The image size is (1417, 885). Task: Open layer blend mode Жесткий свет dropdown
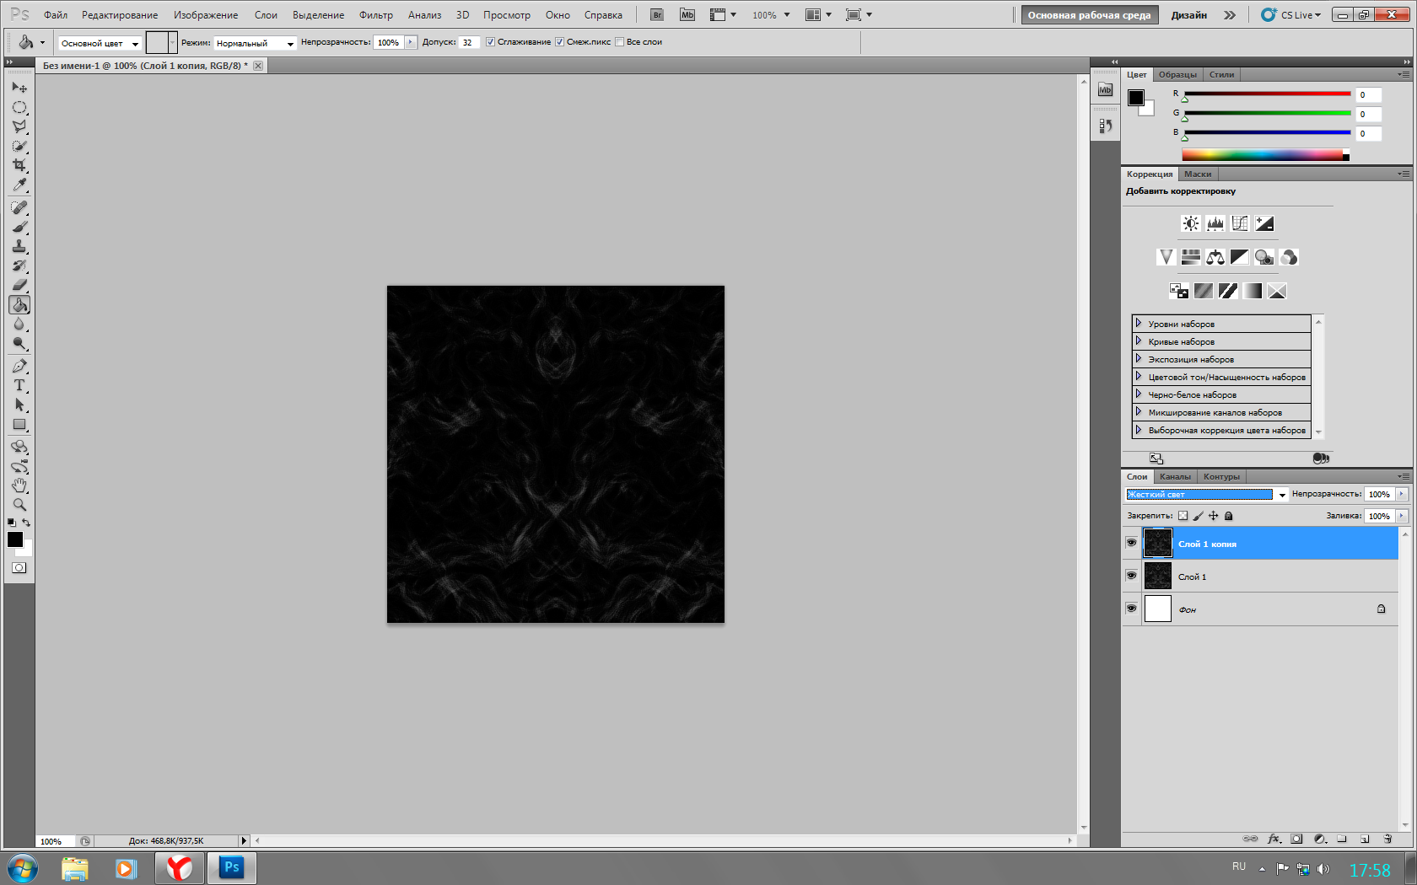[1206, 495]
